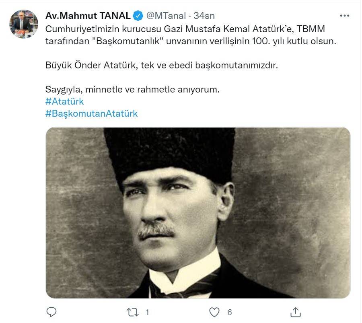Click the blue verified badge
This screenshot has width=362, height=323.
coord(138,16)
